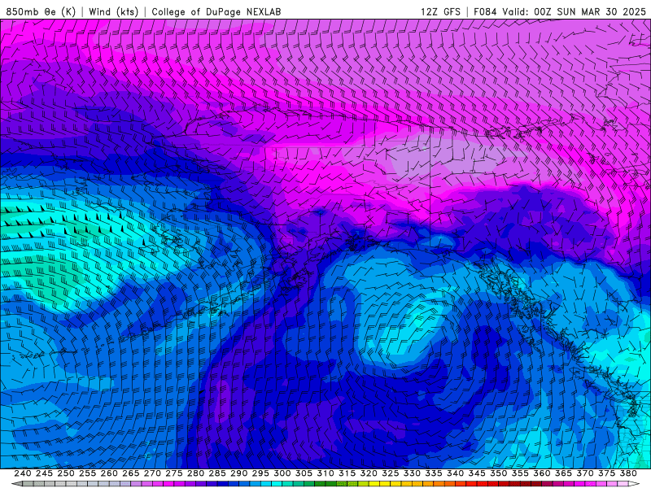651x488 pixels.
Task: Click the 300 value on the color scale
Action: (x=282, y=473)
